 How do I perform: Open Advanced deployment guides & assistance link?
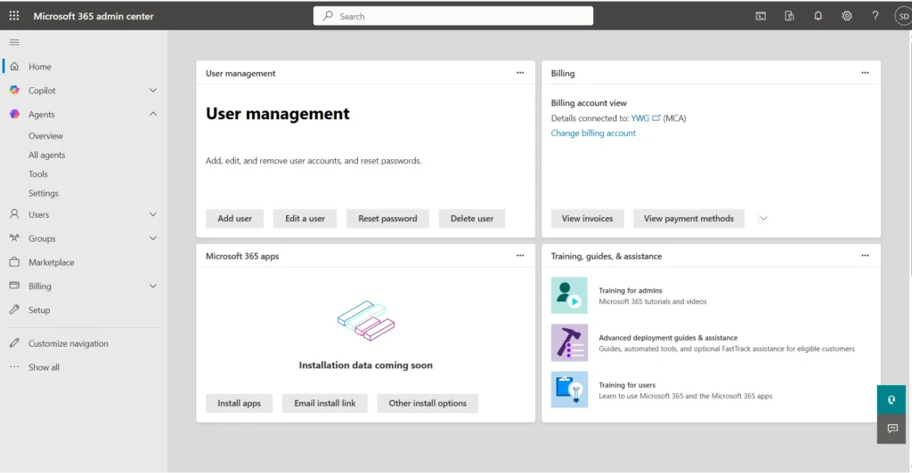[x=668, y=337]
